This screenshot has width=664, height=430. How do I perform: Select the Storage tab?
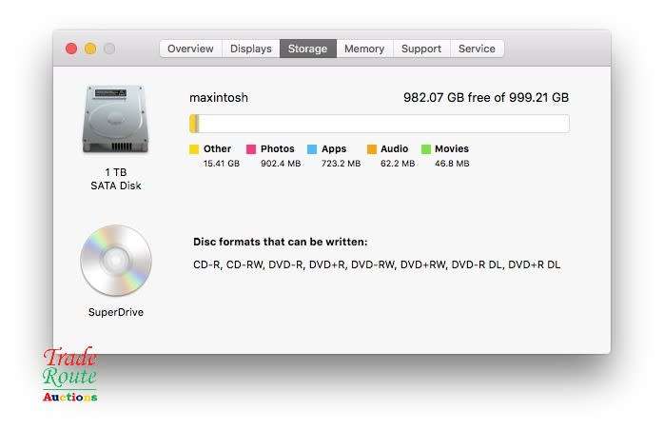click(x=308, y=49)
